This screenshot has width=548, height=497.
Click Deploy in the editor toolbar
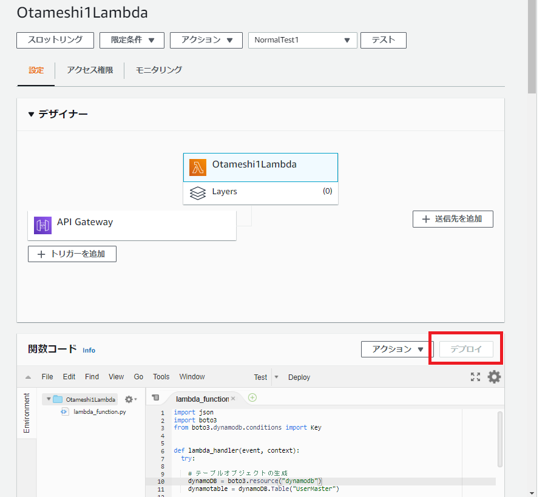coord(299,377)
